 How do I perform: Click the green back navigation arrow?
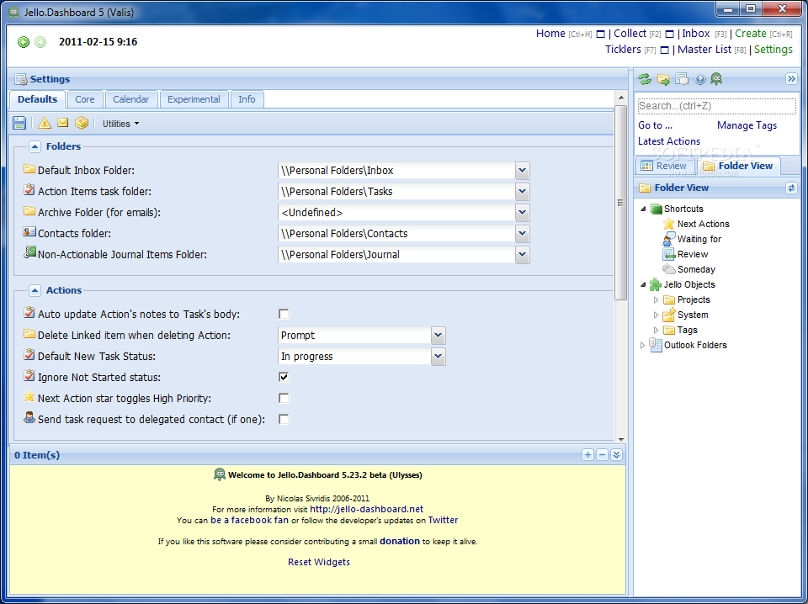coord(24,42)
